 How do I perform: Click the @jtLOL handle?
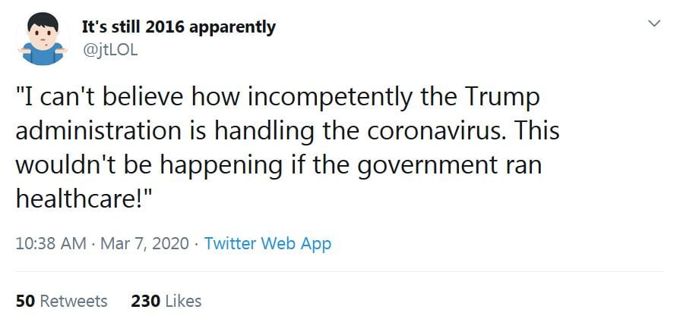pyautogui.click(x=106, y=49)
